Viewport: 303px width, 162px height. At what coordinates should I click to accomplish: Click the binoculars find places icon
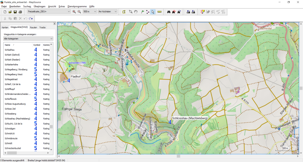pos(168,12)
